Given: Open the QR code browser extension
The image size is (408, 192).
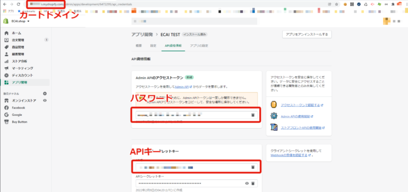Looking at the screenshot, I should 352,4.
